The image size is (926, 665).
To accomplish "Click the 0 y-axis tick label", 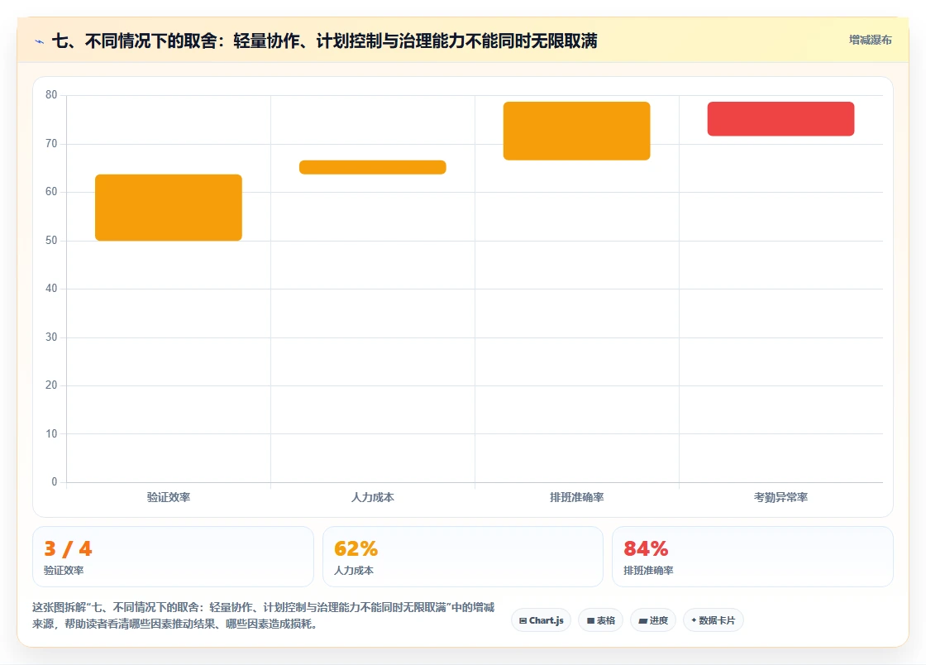I will 55,481.
